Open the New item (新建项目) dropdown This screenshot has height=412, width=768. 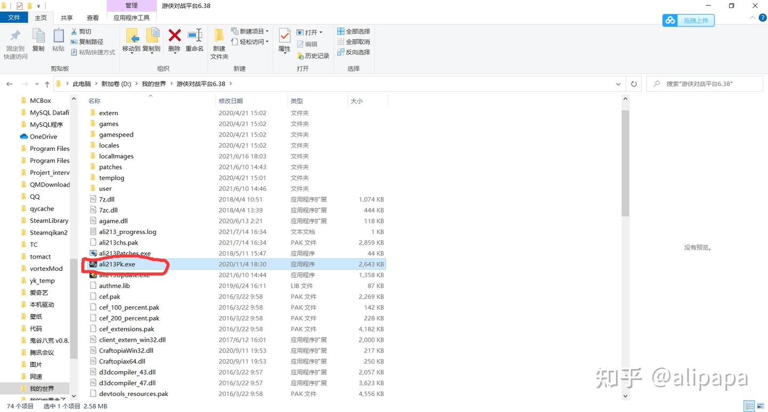(250, 31)
